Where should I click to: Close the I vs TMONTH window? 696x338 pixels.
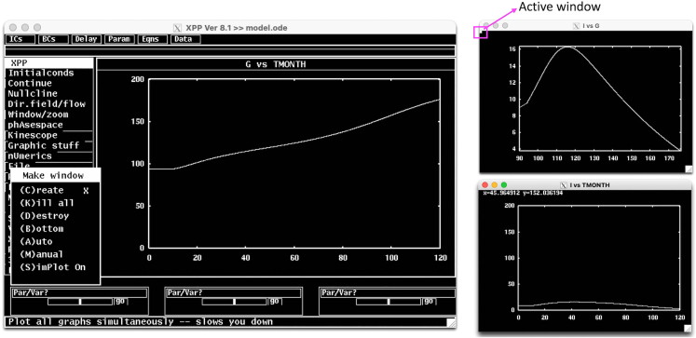(485, 184)
